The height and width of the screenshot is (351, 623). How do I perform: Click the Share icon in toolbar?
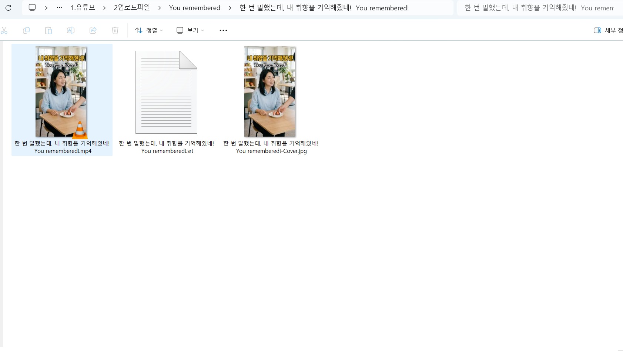click(93, 30)
